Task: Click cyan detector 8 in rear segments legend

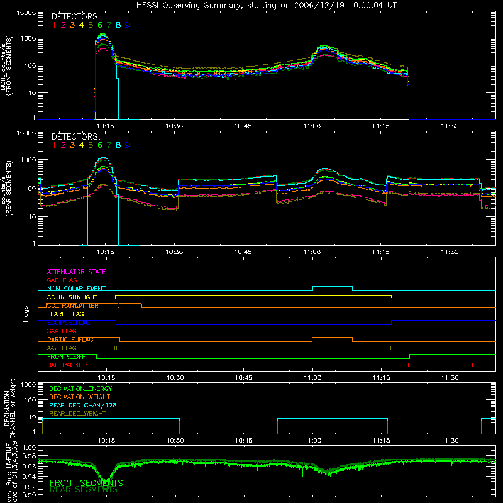Action: click(118, 145)
